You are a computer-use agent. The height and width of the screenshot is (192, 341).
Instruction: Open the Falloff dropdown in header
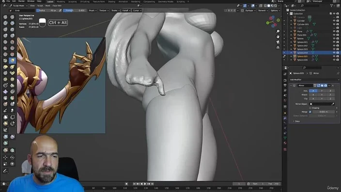point(126,11)
